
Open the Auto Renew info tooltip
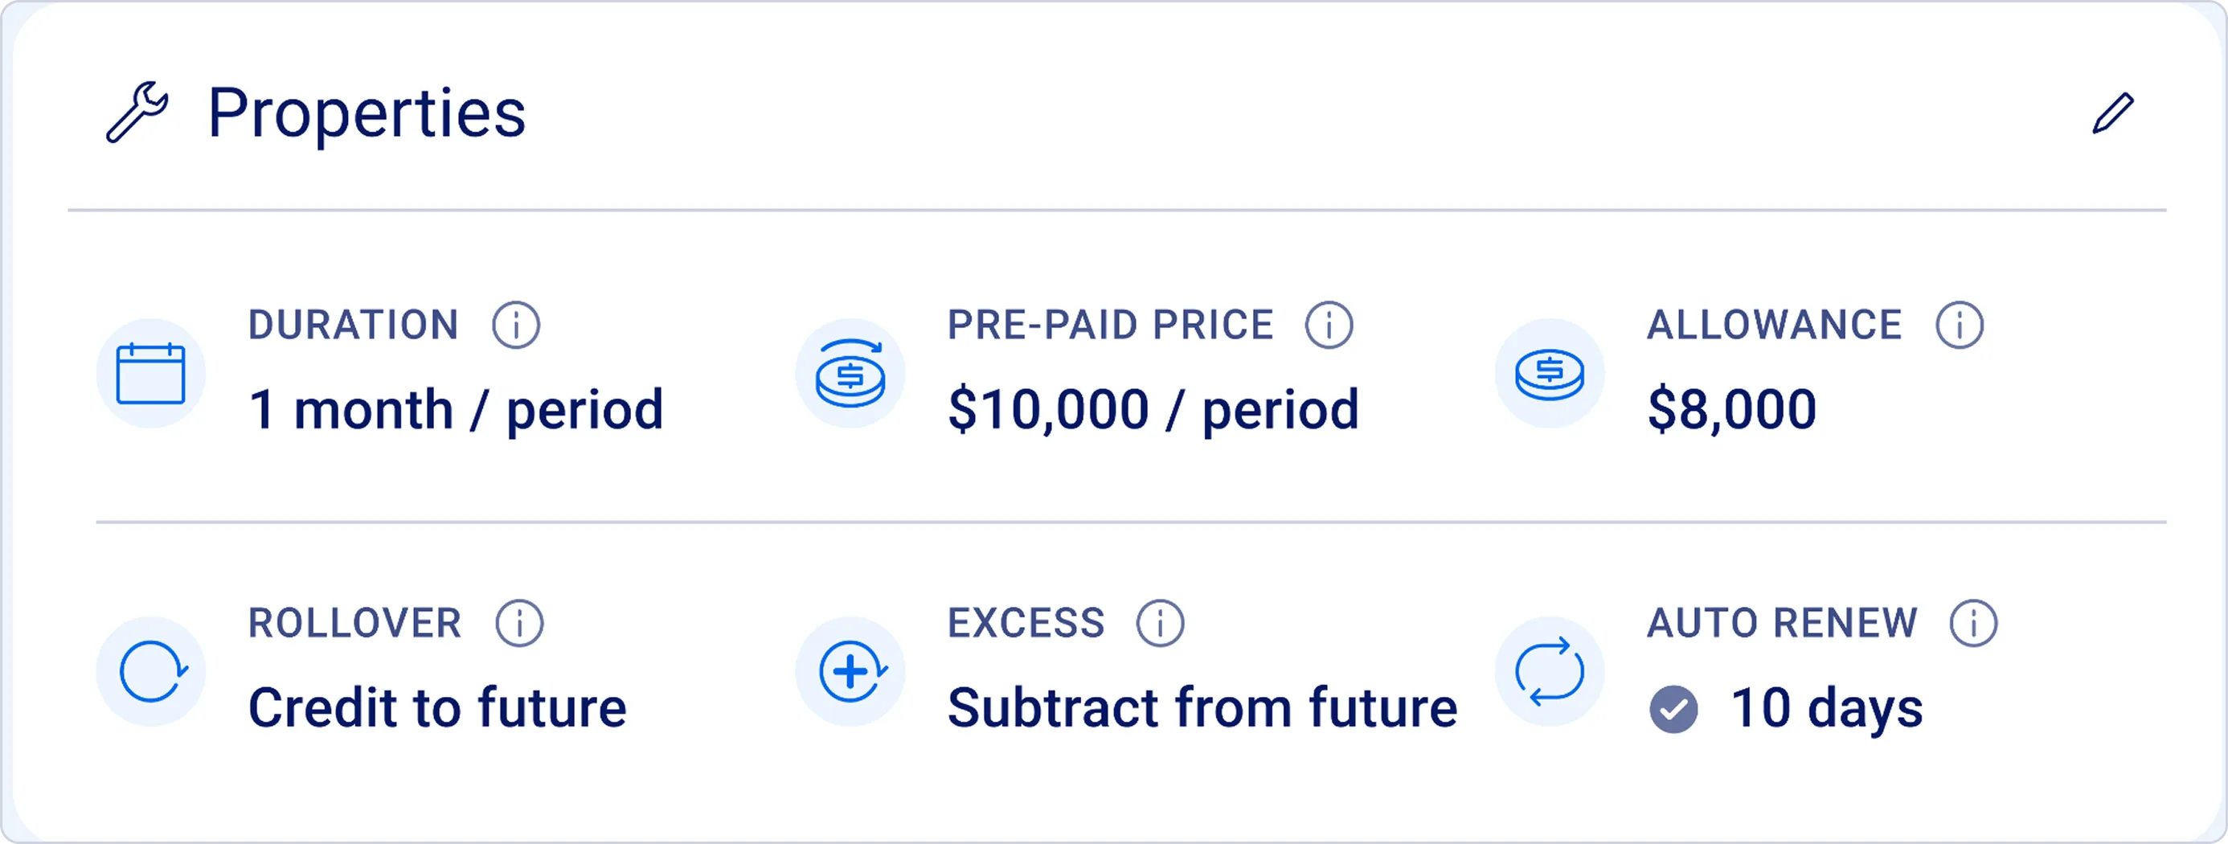tap(1974, 623)
